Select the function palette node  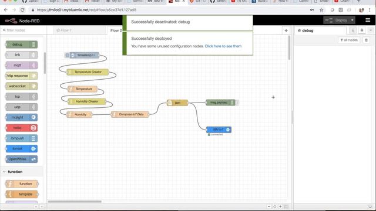pyautogui.click(x=21, y=183)
